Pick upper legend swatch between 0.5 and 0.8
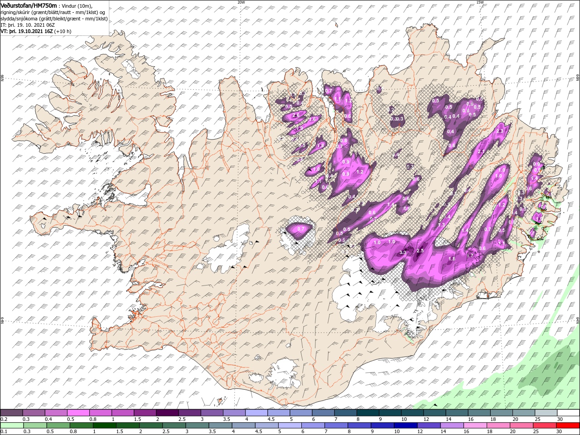The image size is (580, 435). click(78, 413)
